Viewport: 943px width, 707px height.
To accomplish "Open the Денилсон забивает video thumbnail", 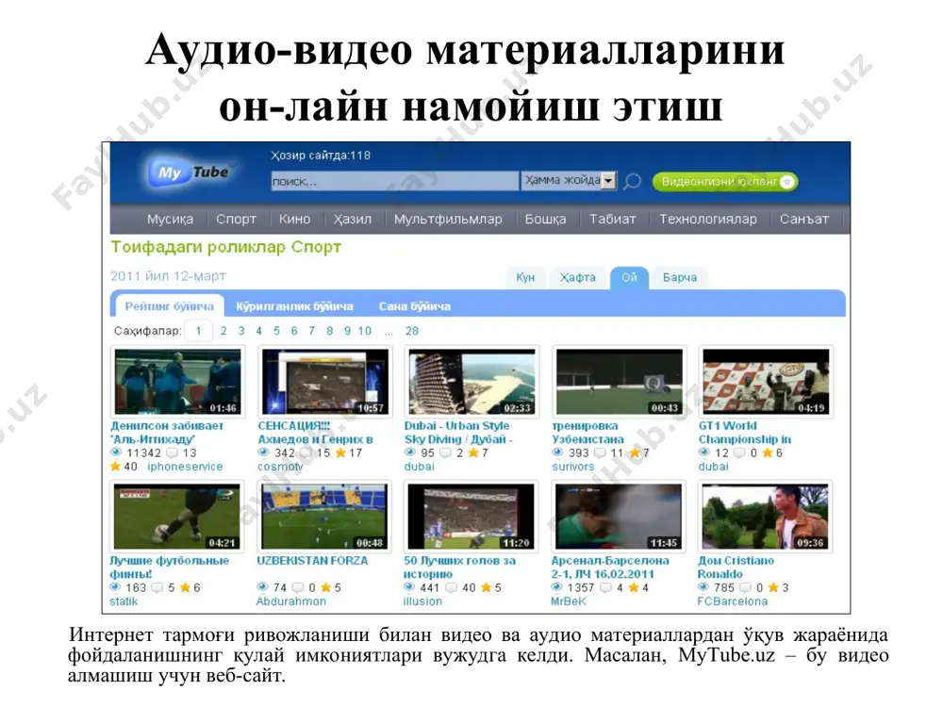I will [177, 381].
